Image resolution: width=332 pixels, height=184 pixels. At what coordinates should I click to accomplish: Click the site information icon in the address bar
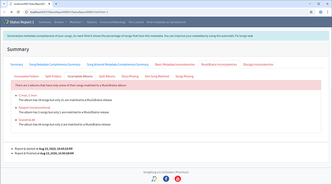click(26, 12)
